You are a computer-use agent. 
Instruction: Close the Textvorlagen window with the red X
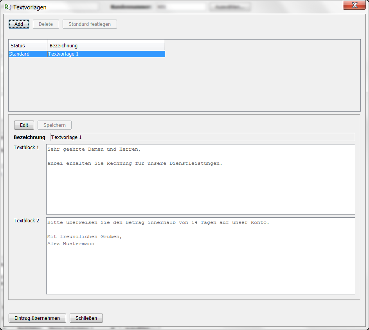pyautogui.click(x=354, y=5)
